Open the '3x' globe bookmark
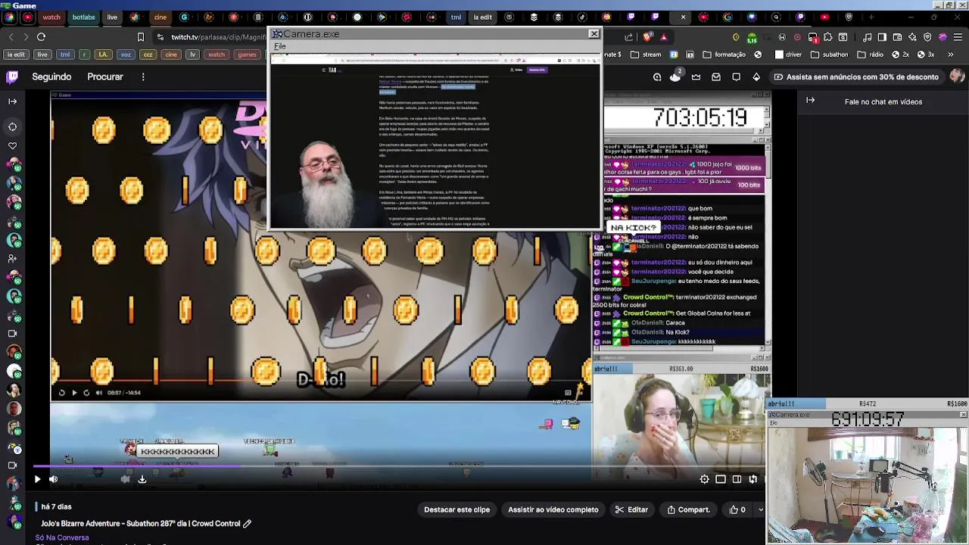 point(927,54)
